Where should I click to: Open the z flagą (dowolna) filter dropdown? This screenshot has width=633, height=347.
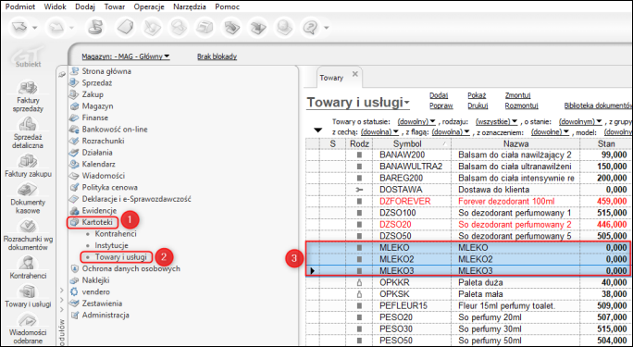click(451, 132)
